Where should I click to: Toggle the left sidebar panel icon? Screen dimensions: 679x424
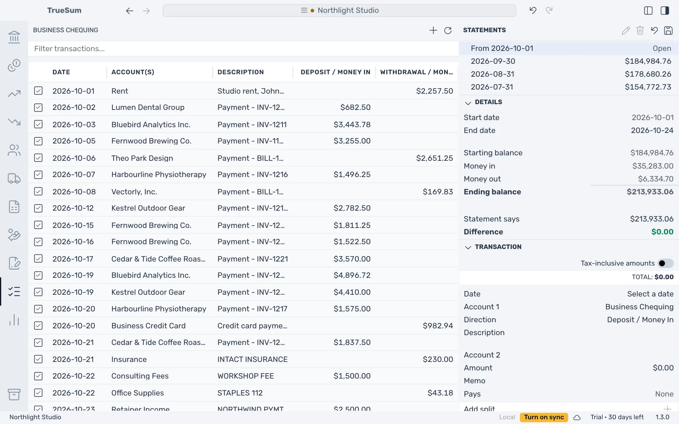tap(648, 11)
